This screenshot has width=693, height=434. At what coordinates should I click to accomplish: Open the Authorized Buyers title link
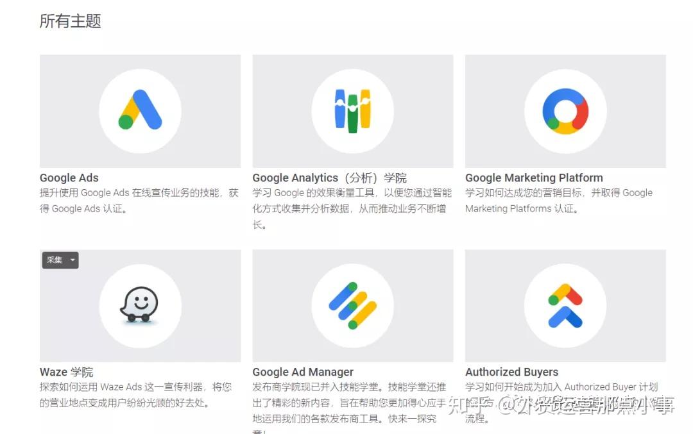click(x=512, y=372)
